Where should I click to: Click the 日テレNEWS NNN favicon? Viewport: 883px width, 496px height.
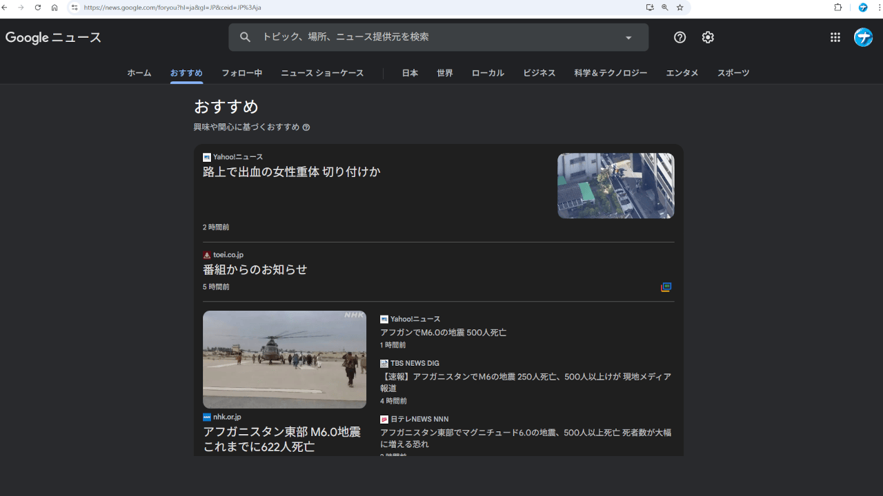click(384, 420)
